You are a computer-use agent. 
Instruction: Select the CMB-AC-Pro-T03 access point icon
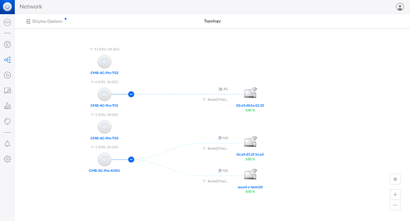tap(105, 127)
